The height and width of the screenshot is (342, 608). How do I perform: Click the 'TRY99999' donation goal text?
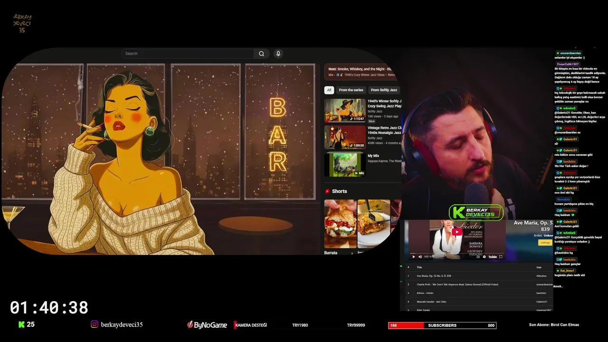(x=356, y=325)
